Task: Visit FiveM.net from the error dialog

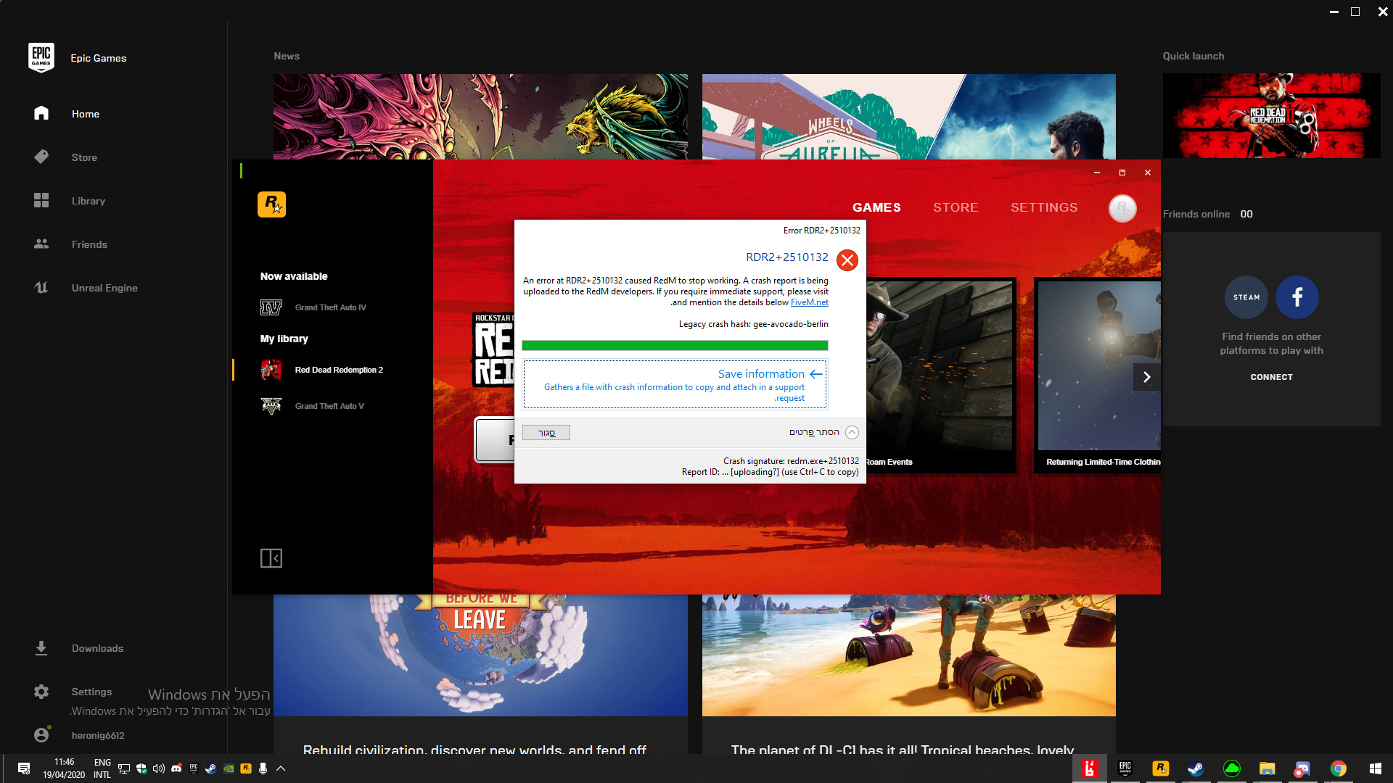Action: [x=809, y=302]
